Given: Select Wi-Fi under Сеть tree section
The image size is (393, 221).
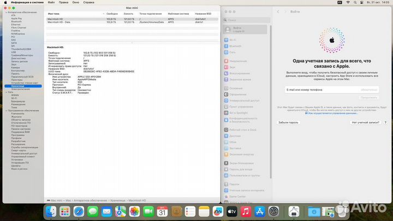Looking at the screenshot, I should pyautogui.click(x=14, y=98).
